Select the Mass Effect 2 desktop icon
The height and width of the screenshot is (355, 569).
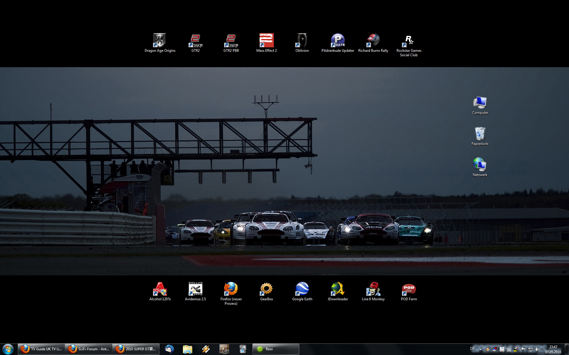pos(266,41)
